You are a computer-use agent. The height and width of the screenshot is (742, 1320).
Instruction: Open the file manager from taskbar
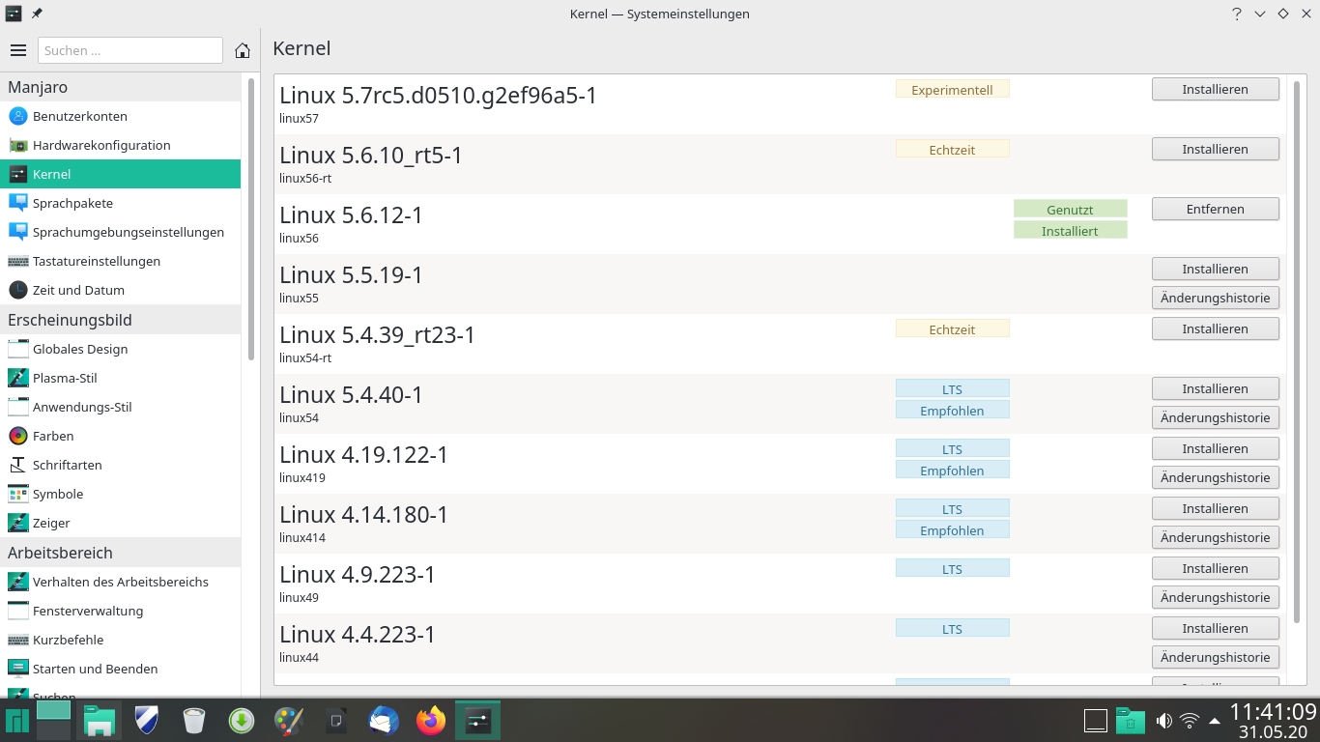tap(99, 721)
